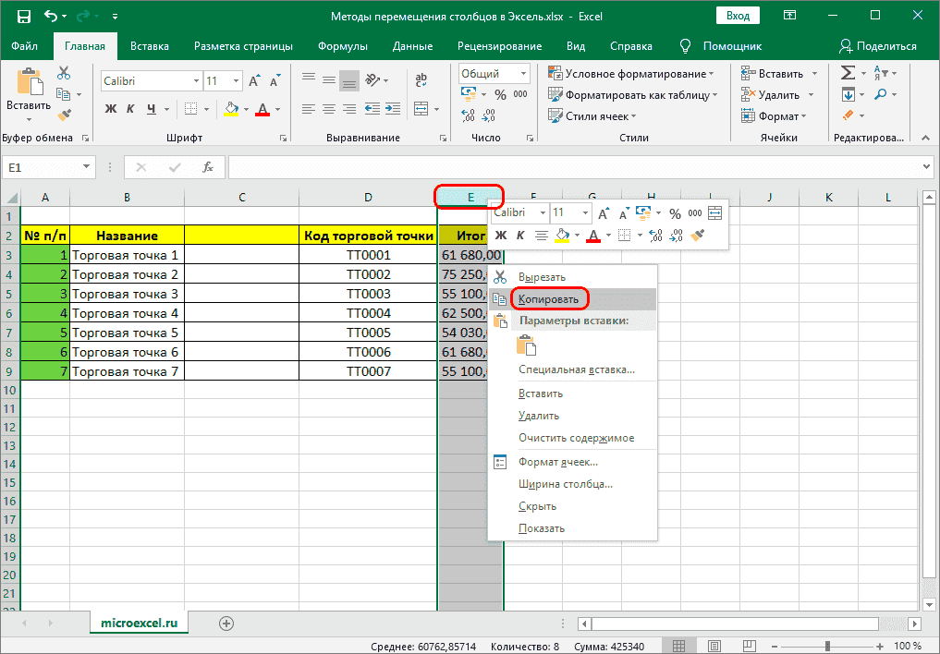Open Условное форматирование icon

(555, 72)
